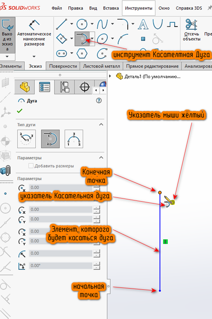Select the Spline sketch tool
212x319 pixels.
[x=102, y=24]
